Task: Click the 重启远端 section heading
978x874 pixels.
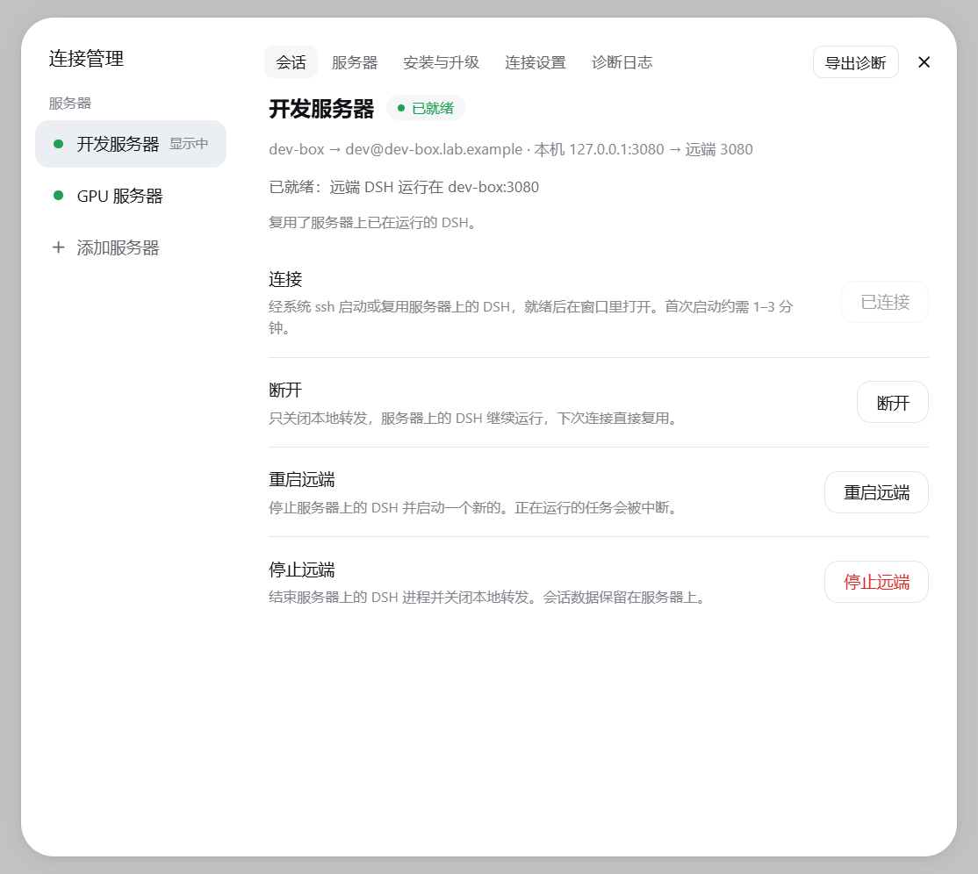Action: click(302, 479)
